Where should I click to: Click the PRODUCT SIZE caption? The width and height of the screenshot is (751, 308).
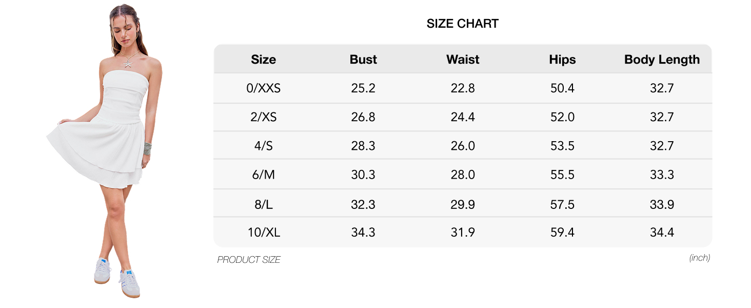point(249,260)
